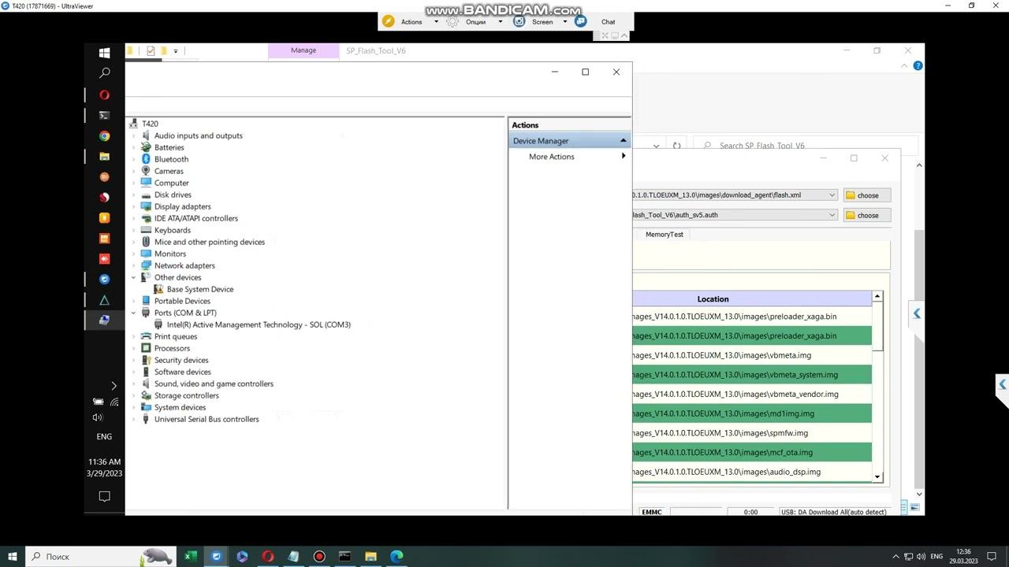Screen dimensions: 1009x567
Task: Click the Device Manager actions header
Action: tap(569, 141)
